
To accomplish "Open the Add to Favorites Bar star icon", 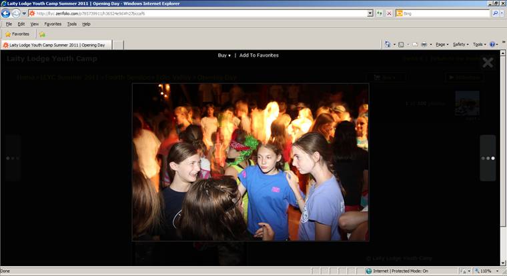I will point(42,34).
